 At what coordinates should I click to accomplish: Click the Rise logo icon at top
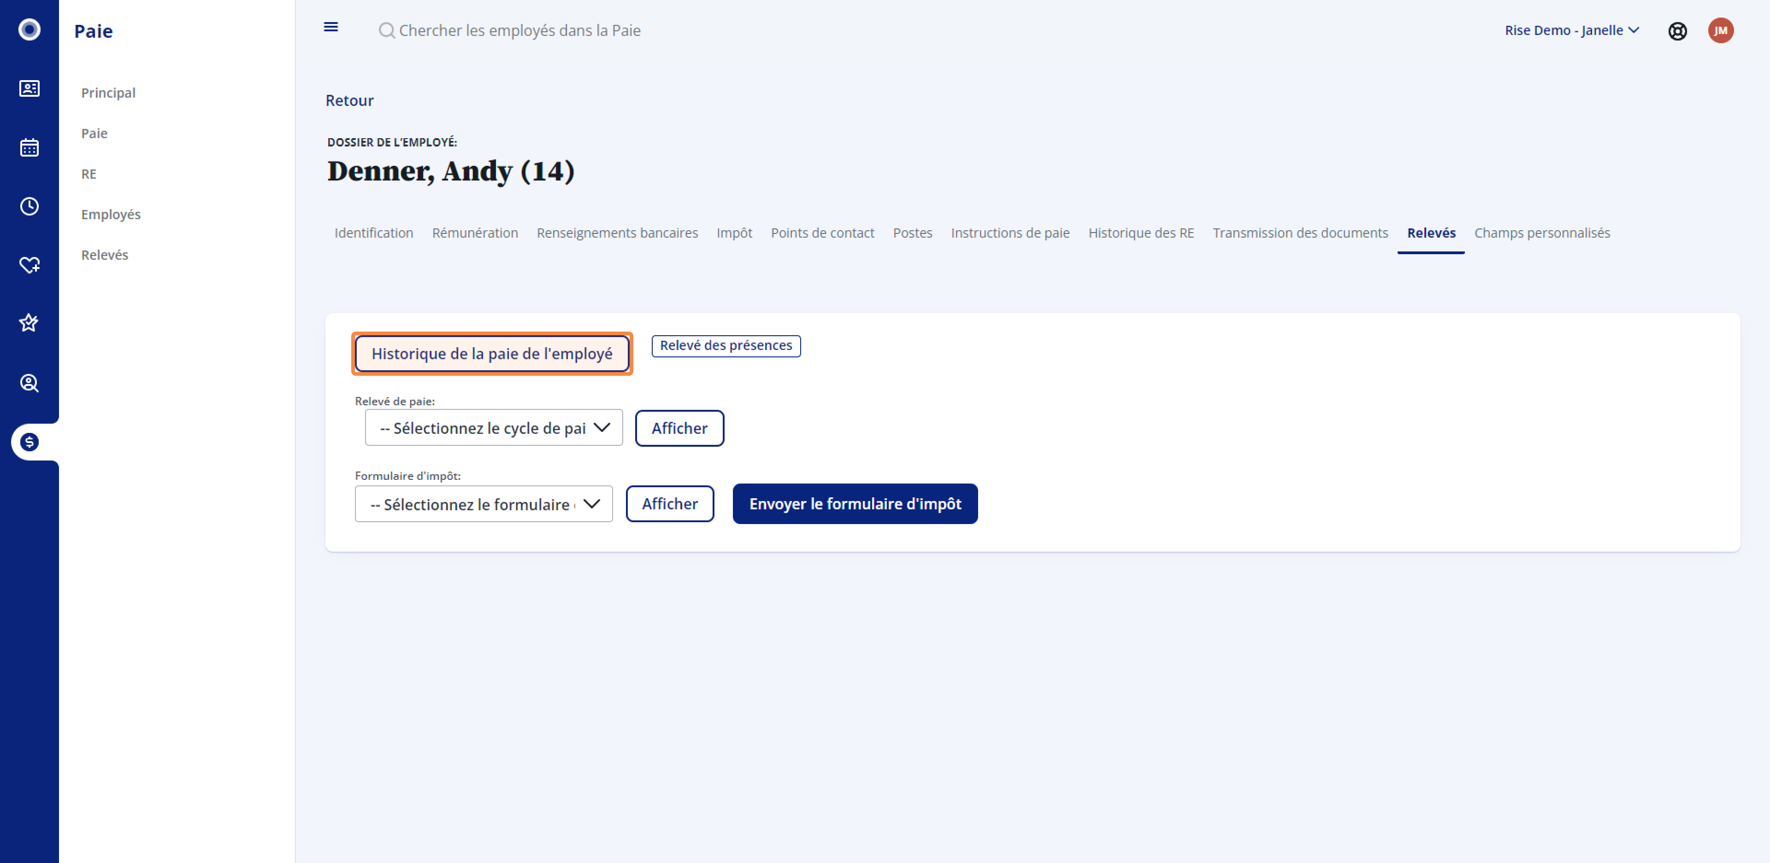tap(29, 29)
